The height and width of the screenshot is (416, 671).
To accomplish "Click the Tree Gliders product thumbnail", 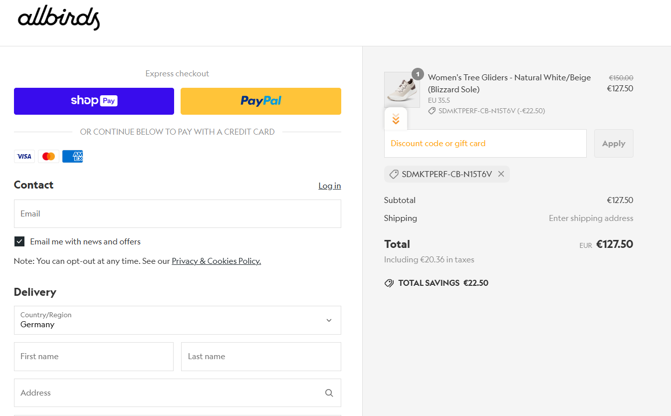I will (x=402, y=90).
